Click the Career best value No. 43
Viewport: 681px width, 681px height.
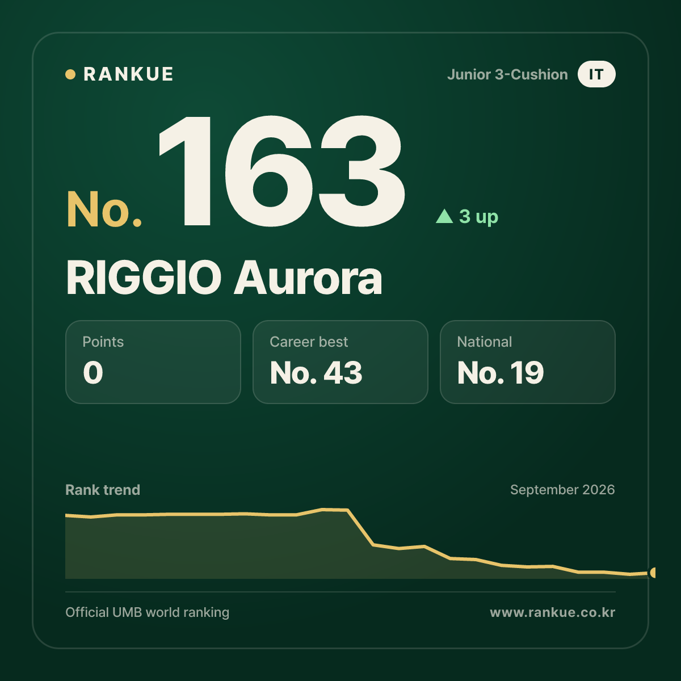pyautogui.click(x=316, y=373)
